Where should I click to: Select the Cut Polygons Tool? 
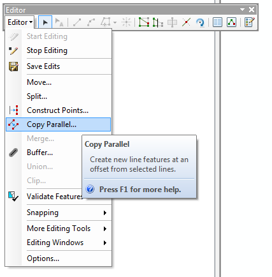click(172, 22)
